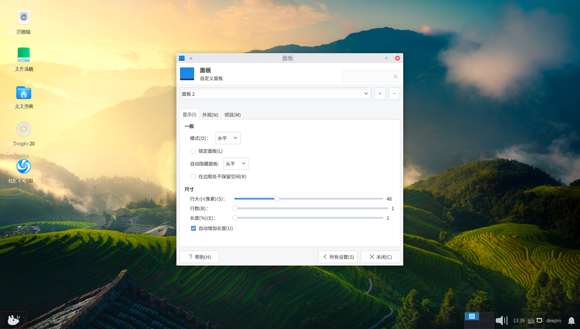Click the 行数 slider handle
The width and height of the screenshot is (580, 329).
235,208
